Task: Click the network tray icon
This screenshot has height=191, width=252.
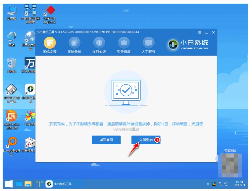Action: point(226,184)
